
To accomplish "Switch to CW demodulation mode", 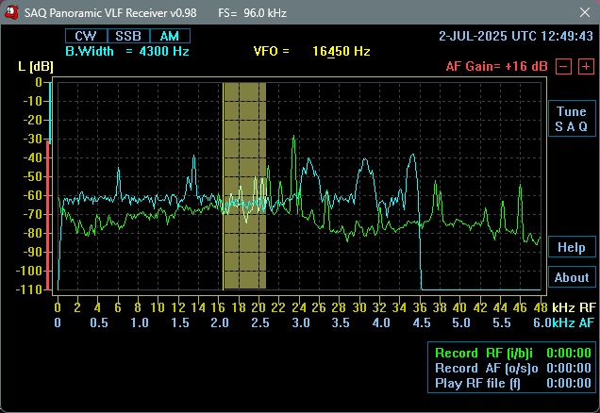I will (85, 36).
